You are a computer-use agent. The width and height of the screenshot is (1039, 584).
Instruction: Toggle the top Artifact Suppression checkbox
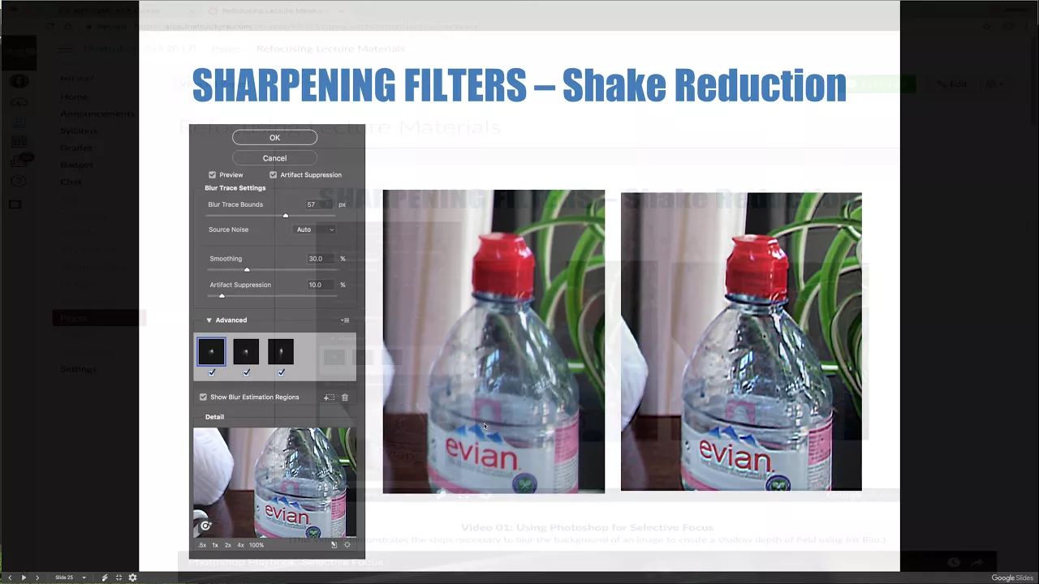pos(274,175)
